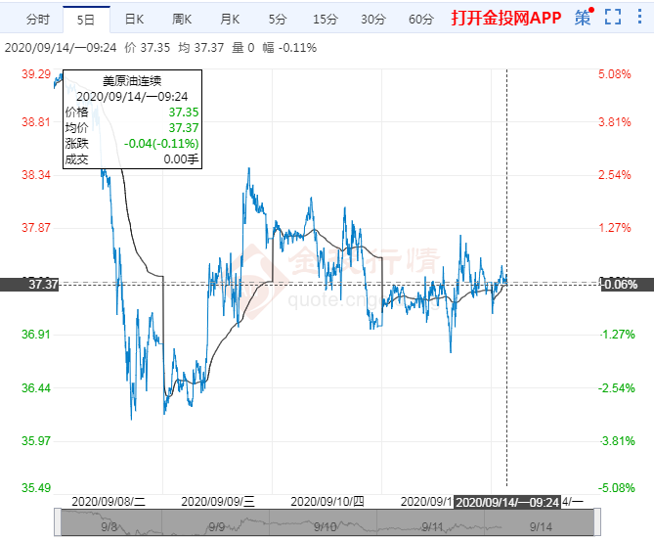Select the 5分 interval
Screen dimensions: 654x541
[x=278, y=19]
